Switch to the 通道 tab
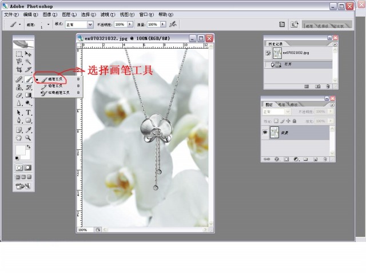Screen dimensions: 366x274 [281, 105]
